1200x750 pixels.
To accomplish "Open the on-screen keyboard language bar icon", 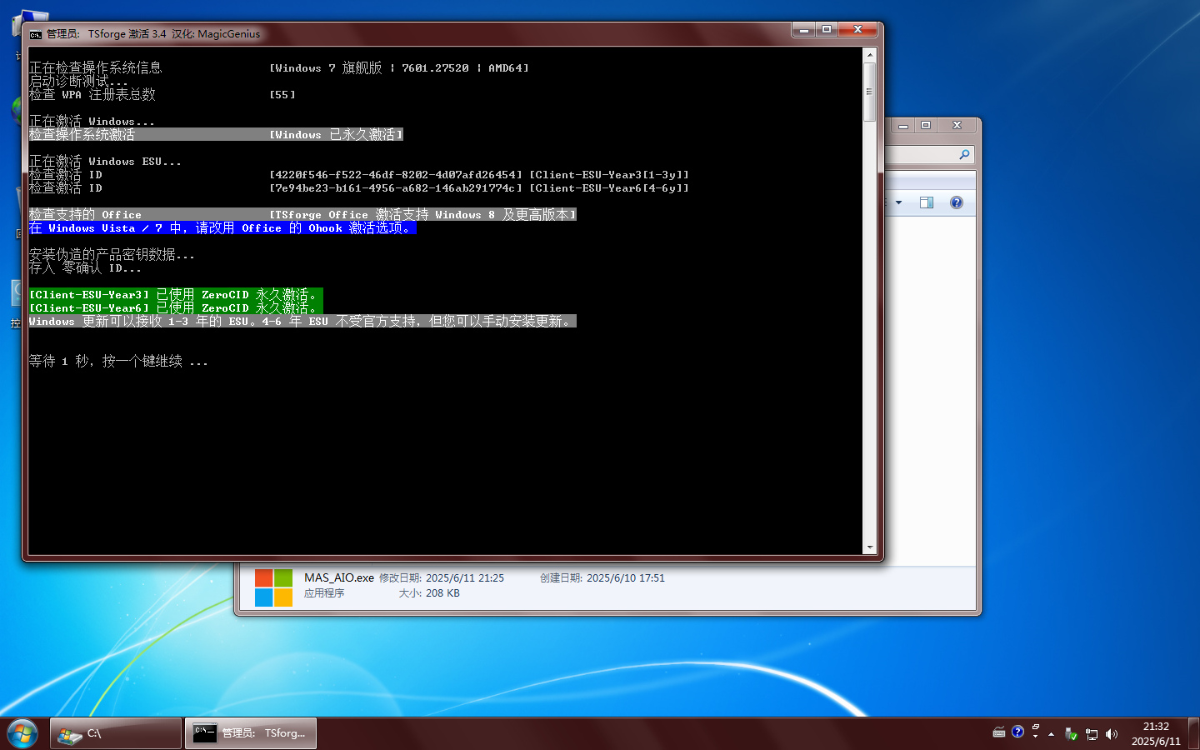I will [x=999, y=732].
